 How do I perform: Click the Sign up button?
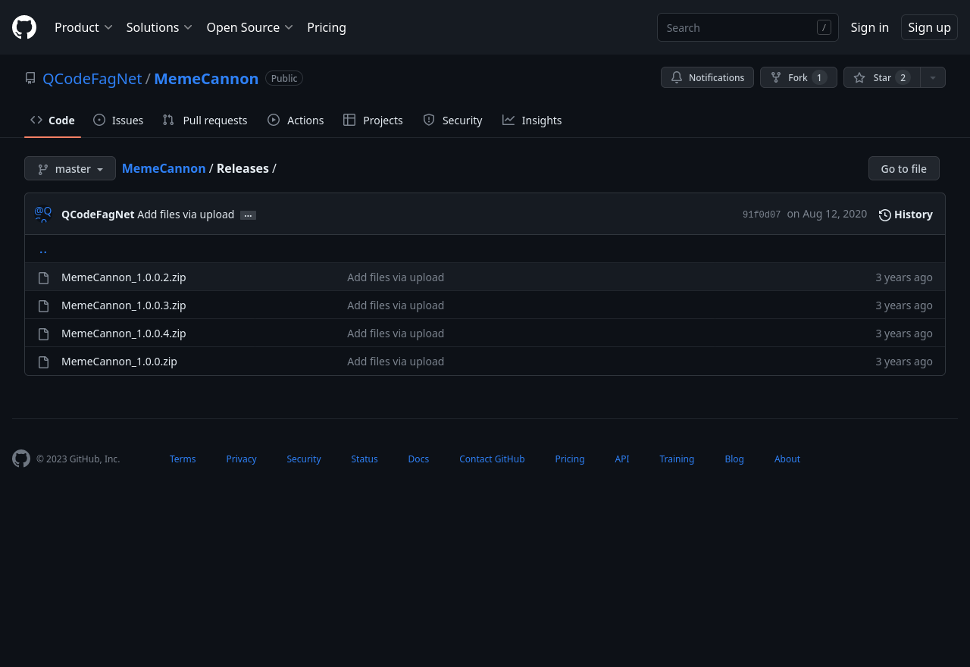pyautogui.click(x=929, y=27)
